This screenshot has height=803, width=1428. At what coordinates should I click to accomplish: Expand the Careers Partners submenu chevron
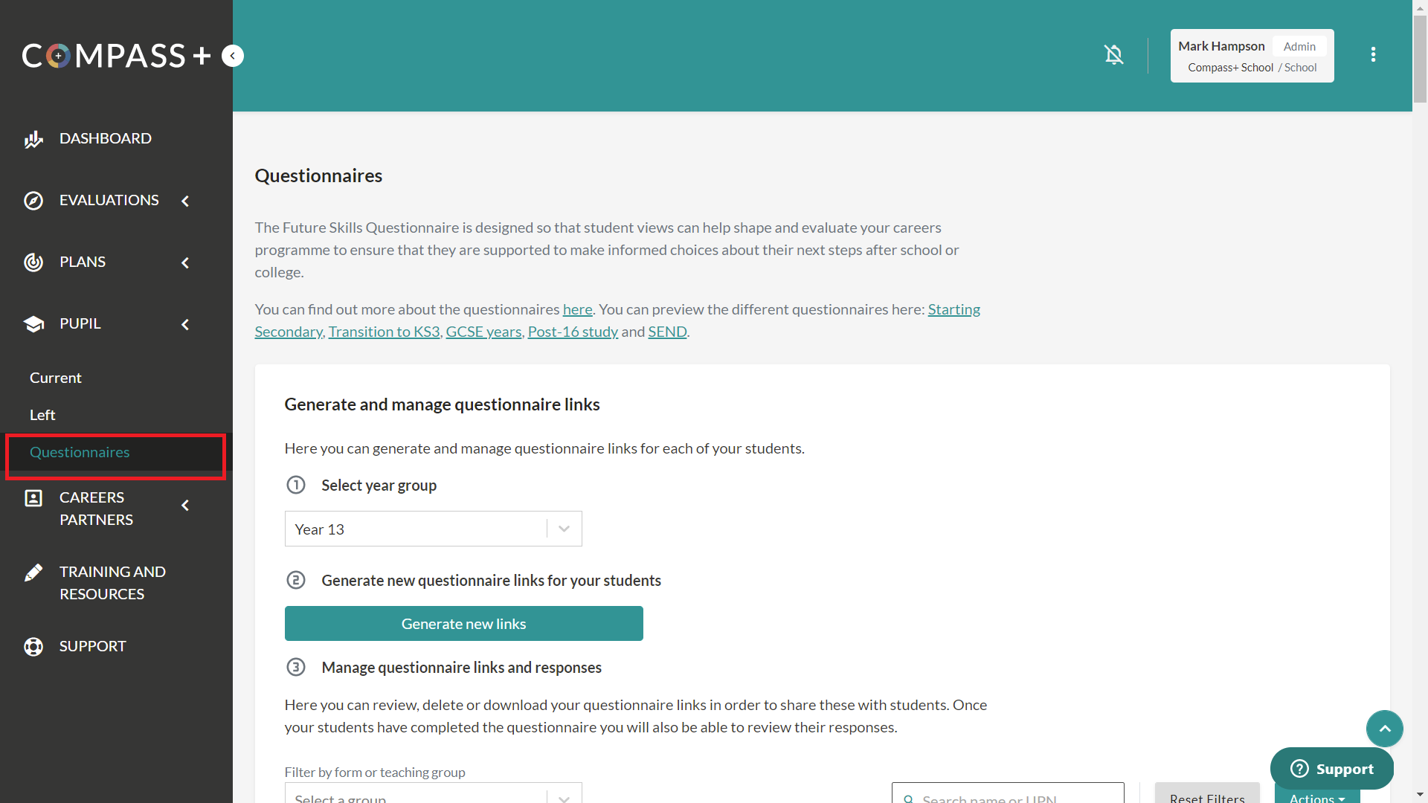pos(185,506)
